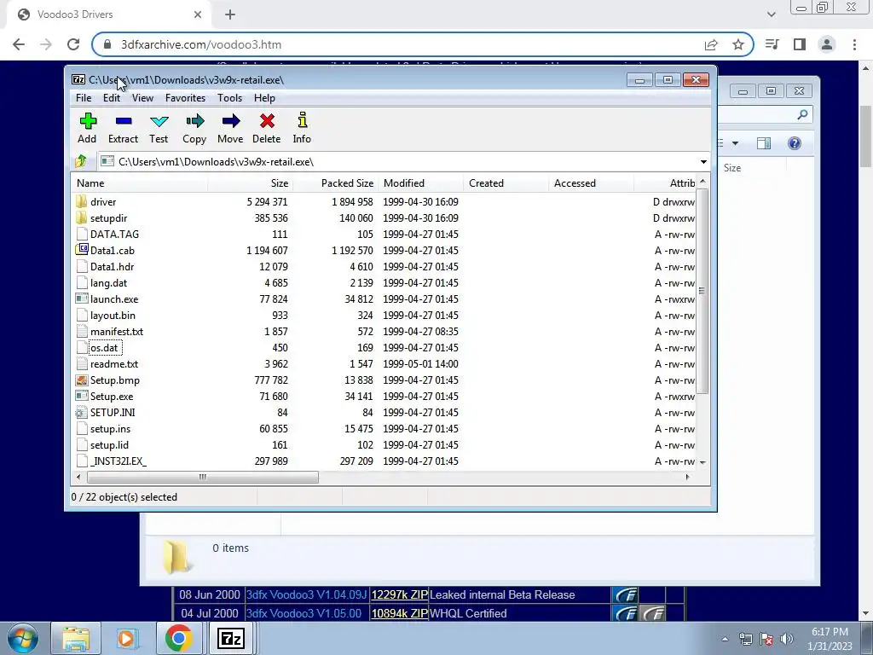
Task: Select the setupdir folder icon
Action: point(82,217)
